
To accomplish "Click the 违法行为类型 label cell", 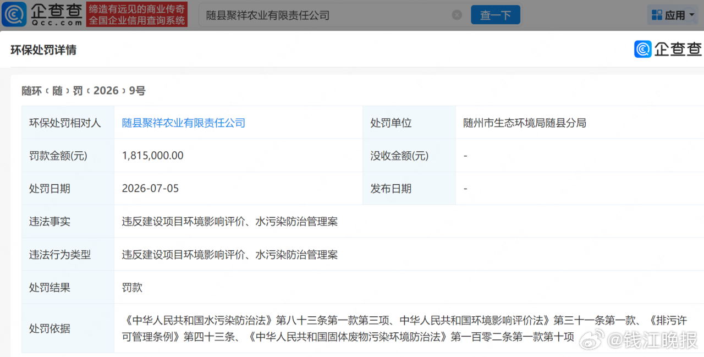I will [x=68, y=255].
